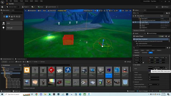
Task: Click the save level icon in toolbar
Action: point(2,7)
